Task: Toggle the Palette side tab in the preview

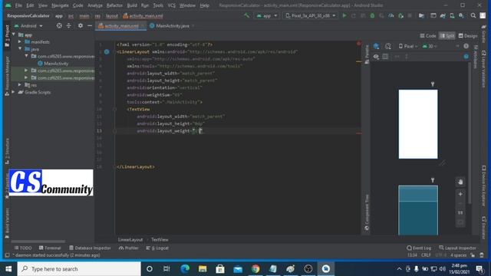Action: tap(367, 54)
